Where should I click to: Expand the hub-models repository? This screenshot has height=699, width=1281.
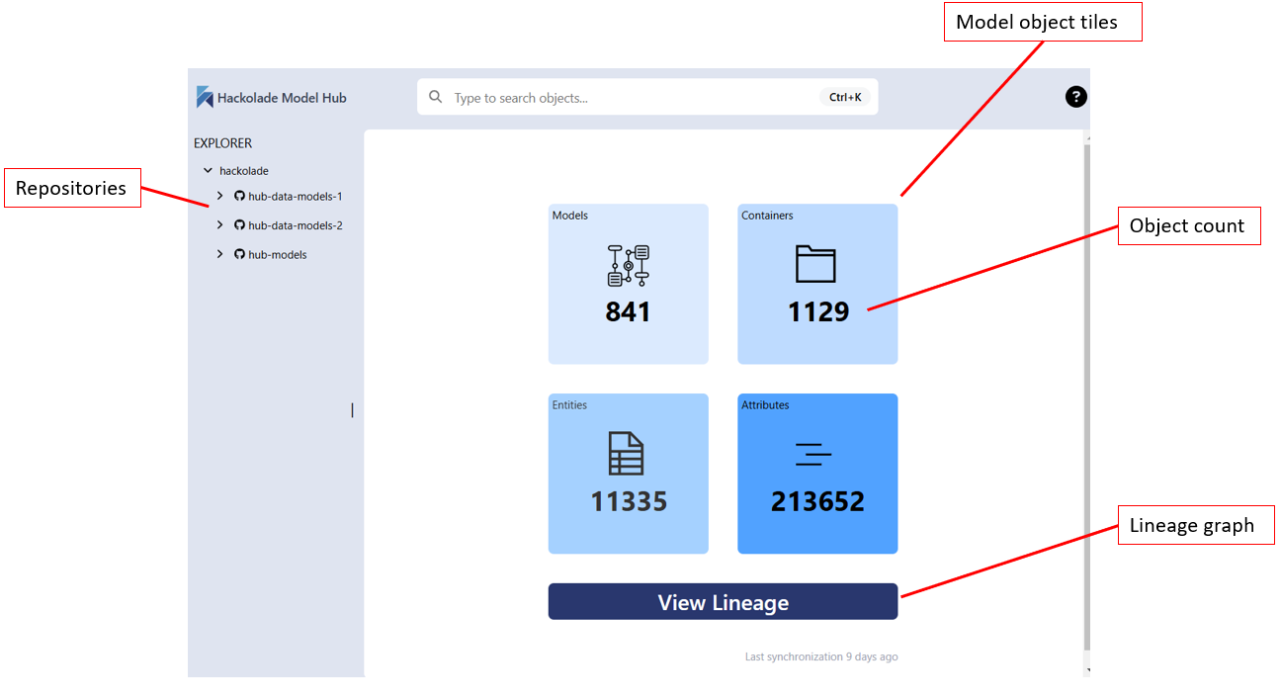click(x=219, y=255)
